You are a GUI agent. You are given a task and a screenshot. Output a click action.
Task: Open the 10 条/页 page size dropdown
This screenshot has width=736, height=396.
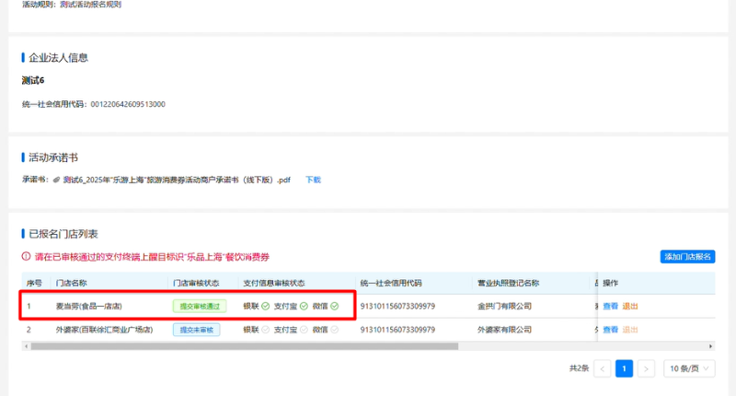[689, 368]
